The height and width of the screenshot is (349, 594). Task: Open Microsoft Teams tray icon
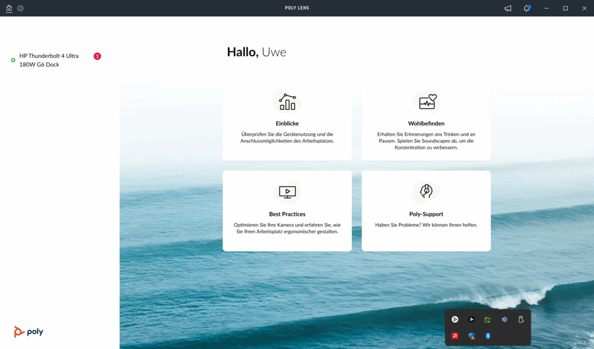[504, 319]
